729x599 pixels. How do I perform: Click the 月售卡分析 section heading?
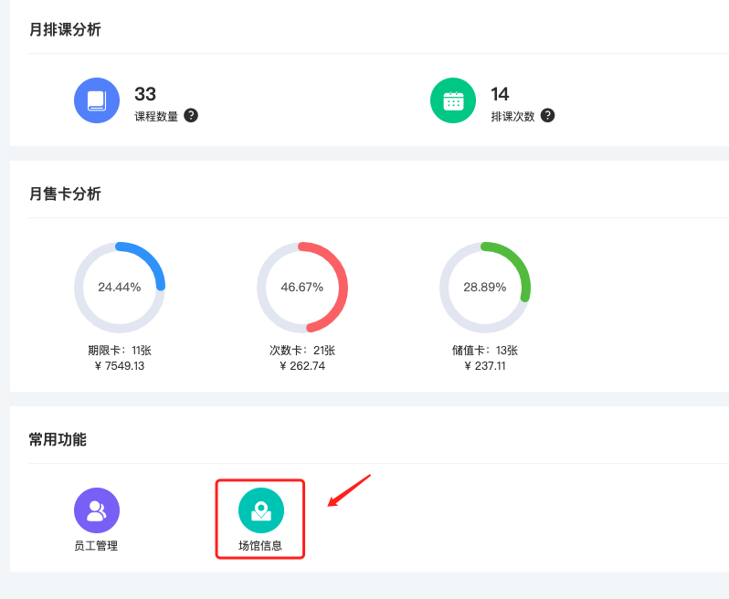65,194
